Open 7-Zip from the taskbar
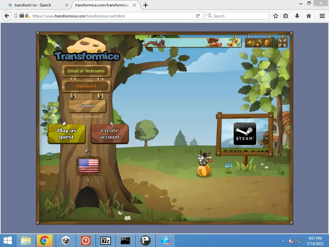Viewport: 329px width, 247px height. point(105,241)
